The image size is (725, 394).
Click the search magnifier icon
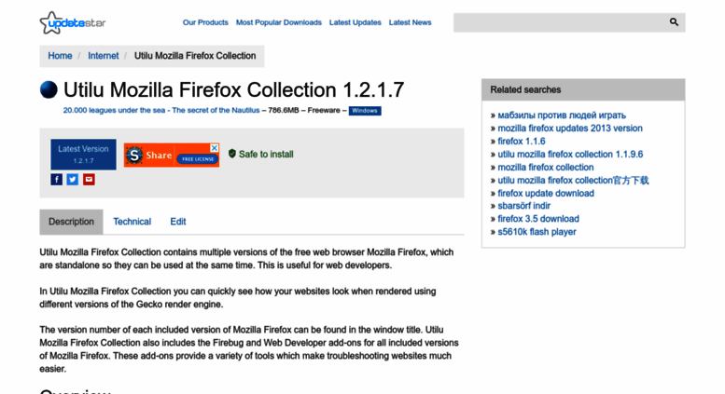tap(674, 21)
